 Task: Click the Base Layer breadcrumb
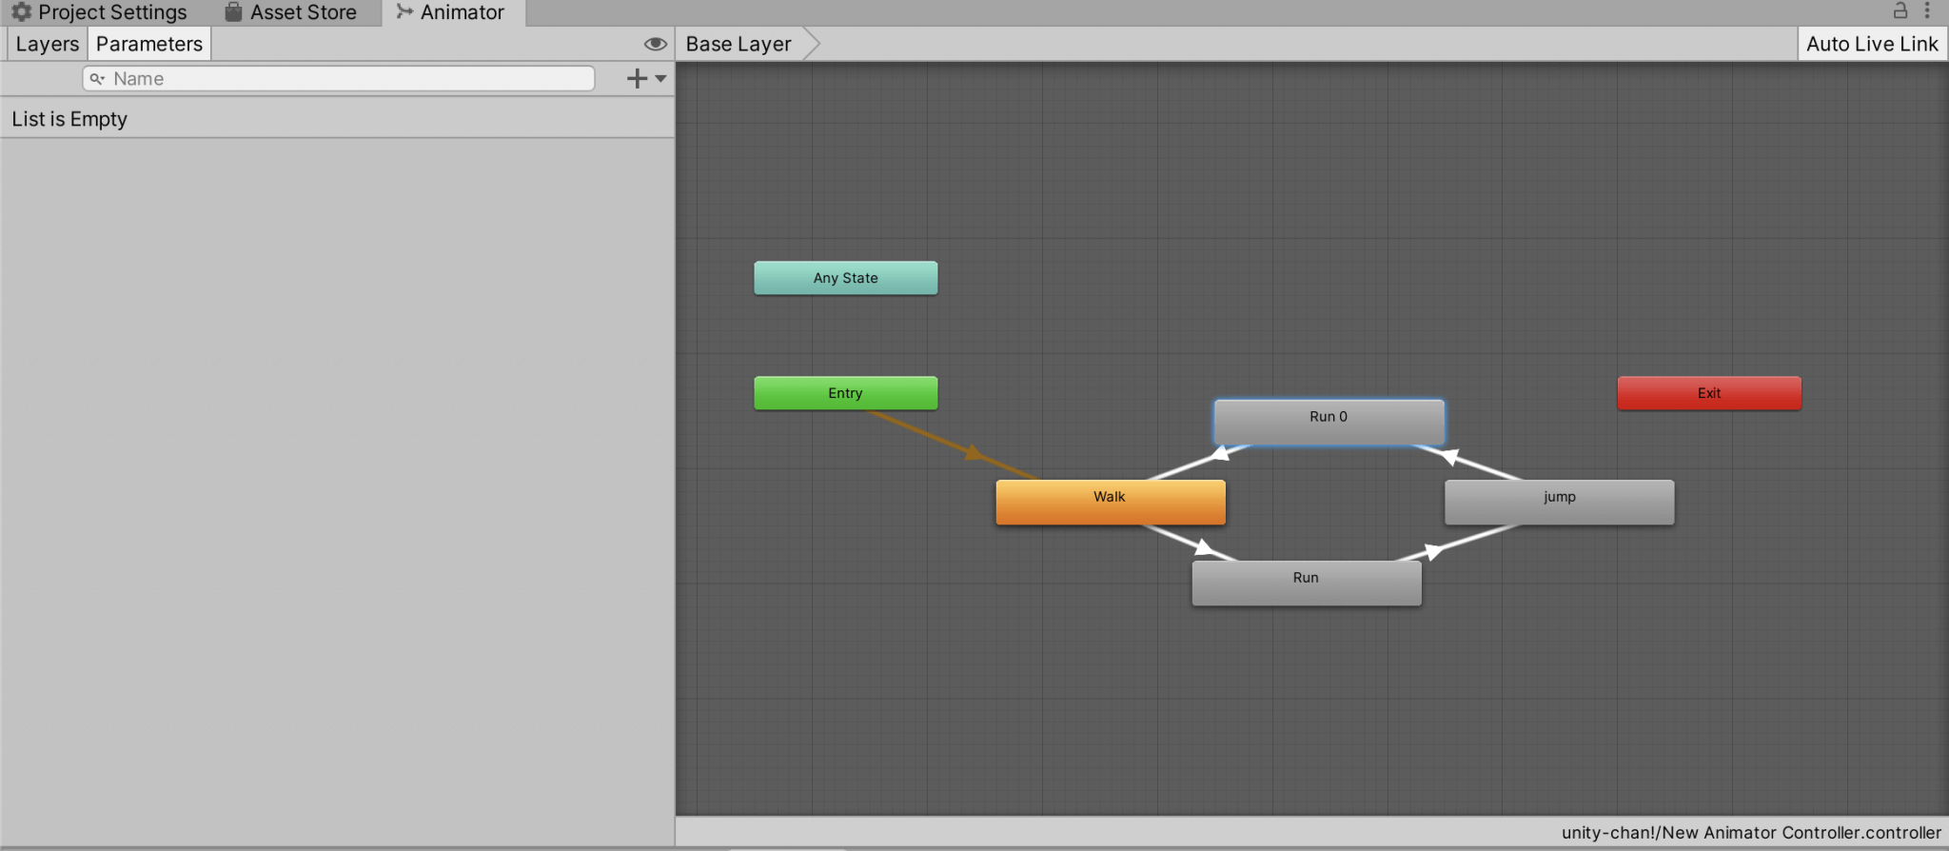point(738,44)
